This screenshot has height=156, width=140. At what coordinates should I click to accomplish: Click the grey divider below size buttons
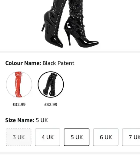tap(70, 153)
